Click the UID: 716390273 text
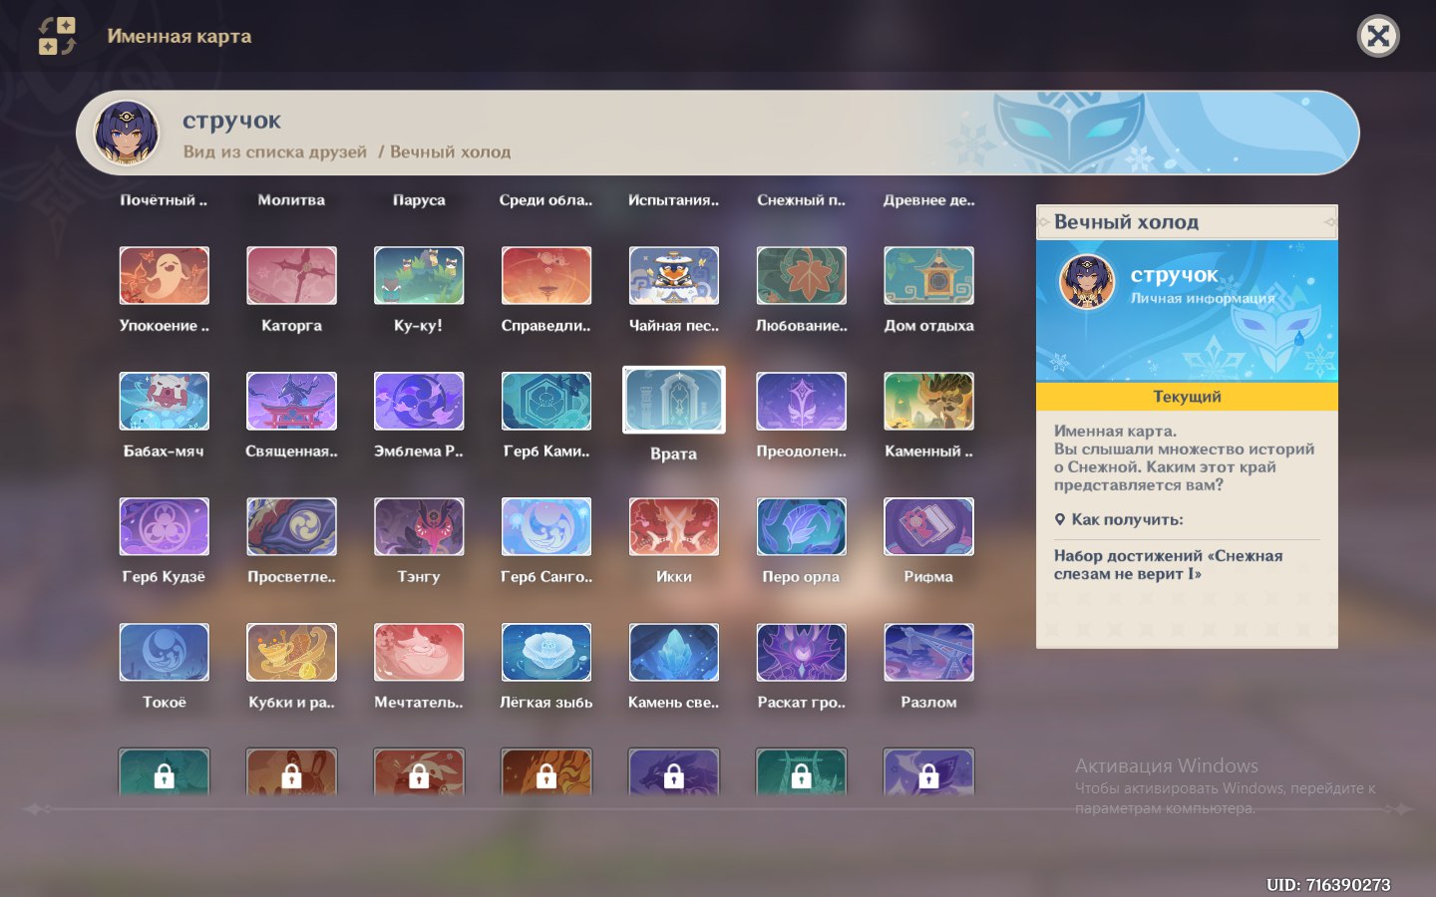The height and width of the screenshot is (897, 1436). tap(1328, 884)
